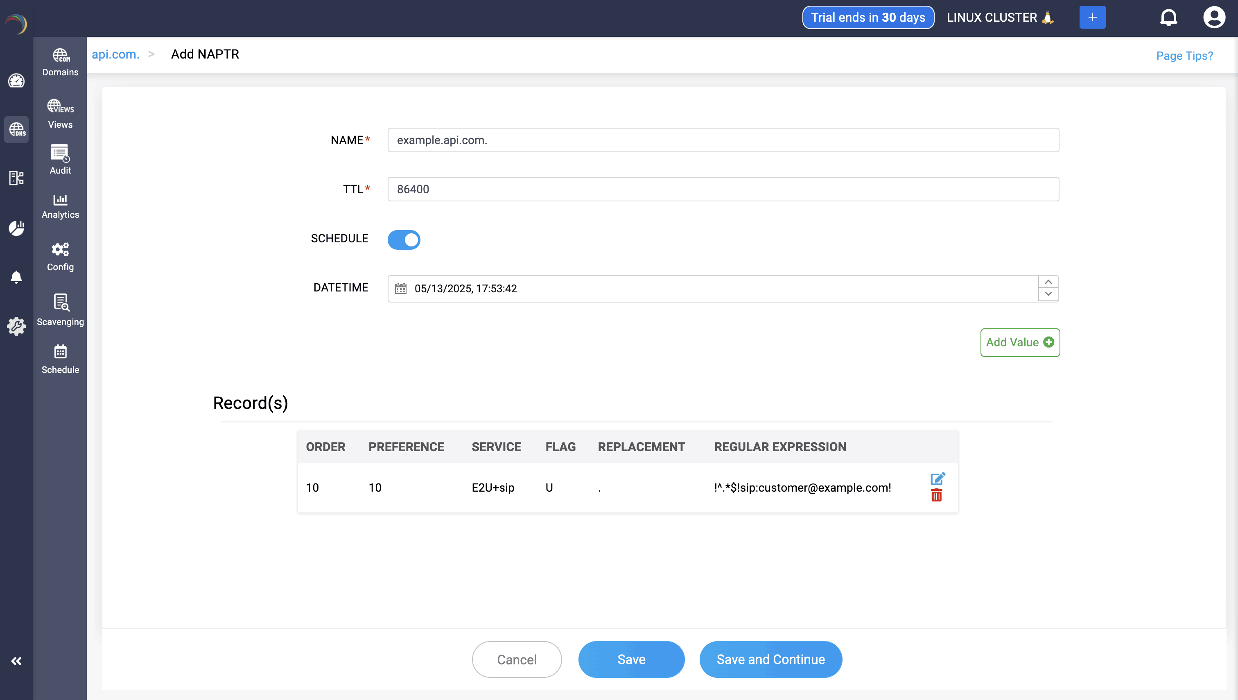The image size is (1238, 700).
Task: Click the blue plus icon in header
Action: point(1092,18)
